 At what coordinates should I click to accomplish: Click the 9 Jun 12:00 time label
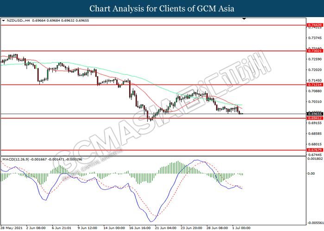[87, 228]
